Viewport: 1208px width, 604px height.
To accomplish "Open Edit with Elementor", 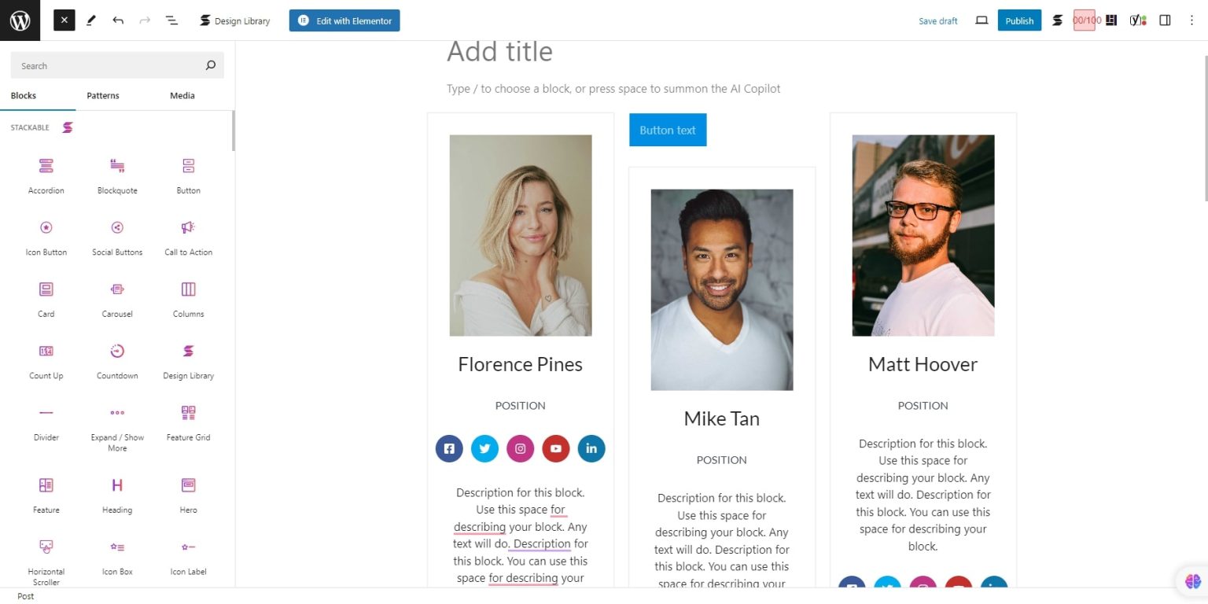I will 344,20.
